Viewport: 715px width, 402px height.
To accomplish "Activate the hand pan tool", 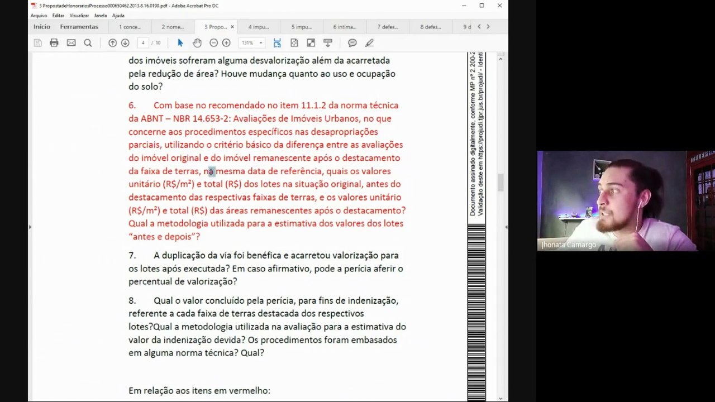I will [197, 43].
